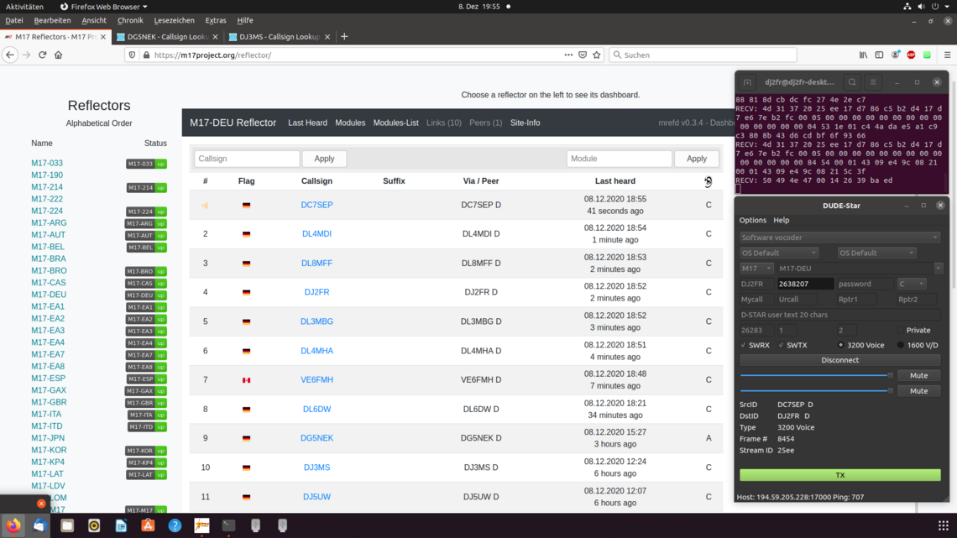
Task: Save page to Pocket icon
Action: coord(583,55)
